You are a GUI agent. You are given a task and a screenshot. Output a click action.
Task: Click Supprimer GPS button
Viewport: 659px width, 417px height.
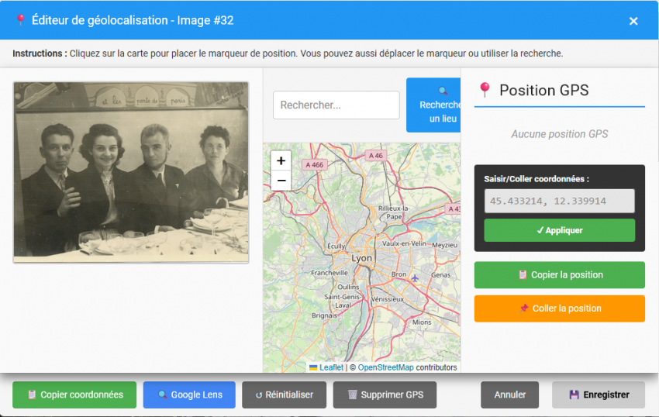tap(385, 395)
